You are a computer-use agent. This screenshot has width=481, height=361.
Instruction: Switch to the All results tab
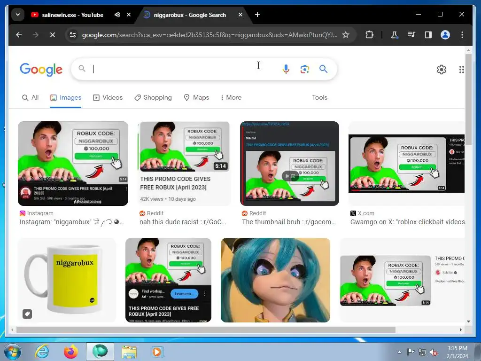point(31,98)
